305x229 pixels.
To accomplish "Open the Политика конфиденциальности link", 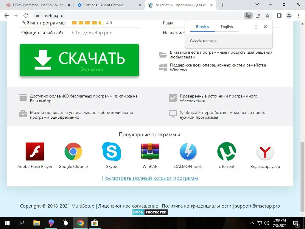I will click(197, 206).
